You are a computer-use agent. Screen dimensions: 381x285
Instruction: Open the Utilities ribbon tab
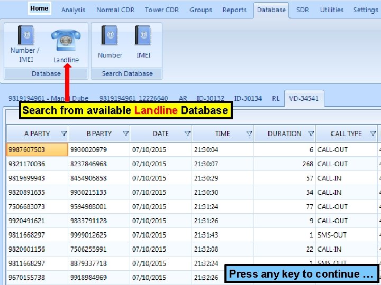coord(331,10)
